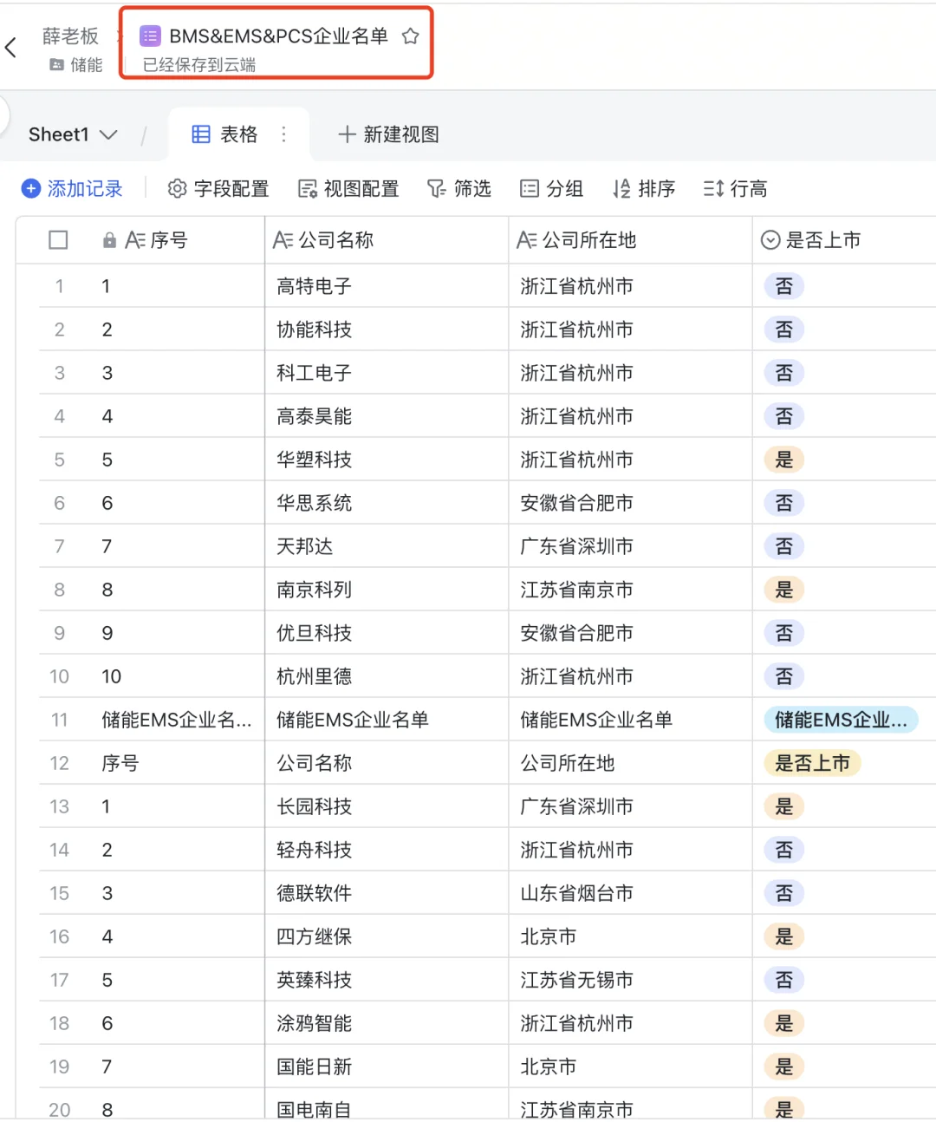Viewport: 936px width, 1122px height.
Task: Open the 表格 view more-options menu
Action: tap(283, 134)
